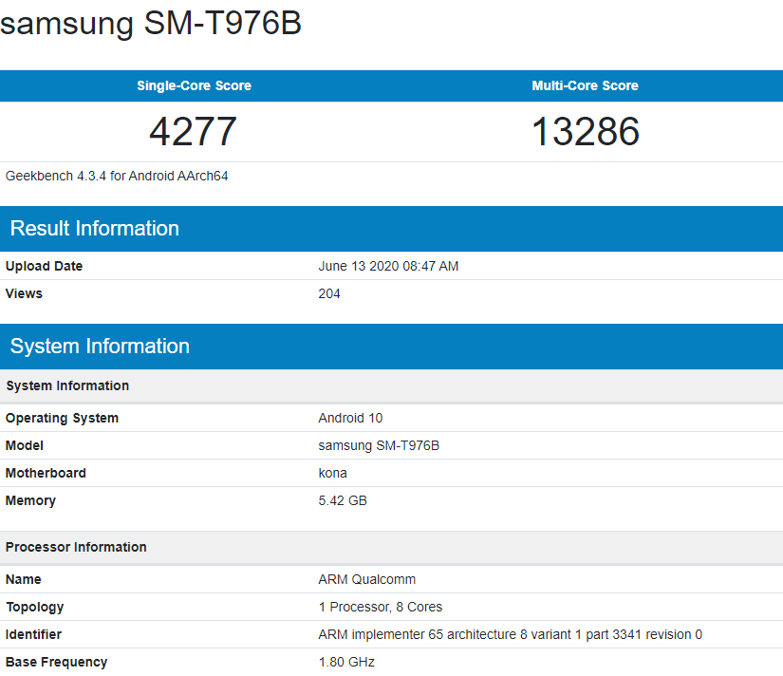783x676 pixels.
Task: Select the multi-core score value 13286
Action: click(585, 131)
